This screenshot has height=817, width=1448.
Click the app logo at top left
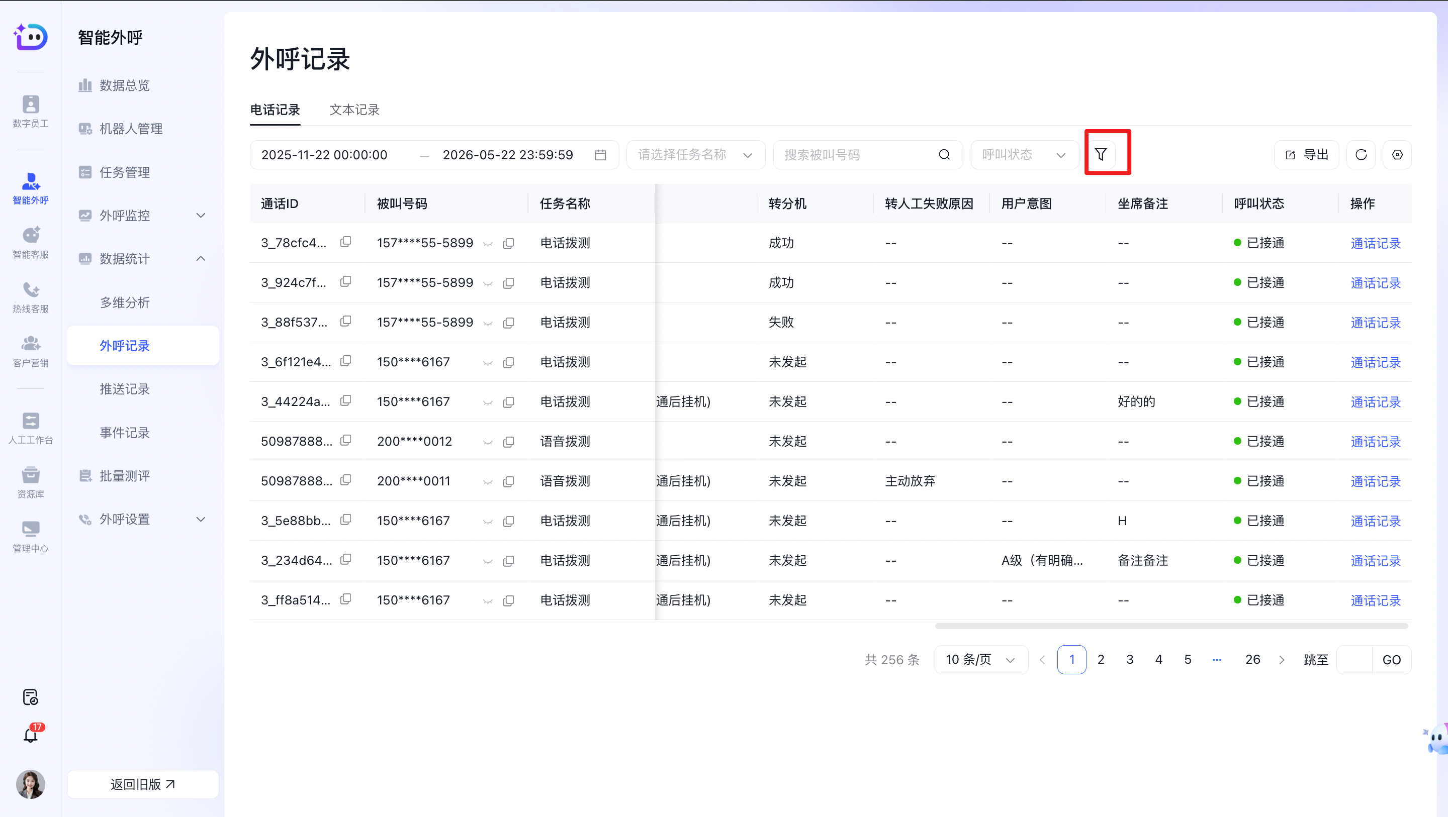(x=30, y=37)
